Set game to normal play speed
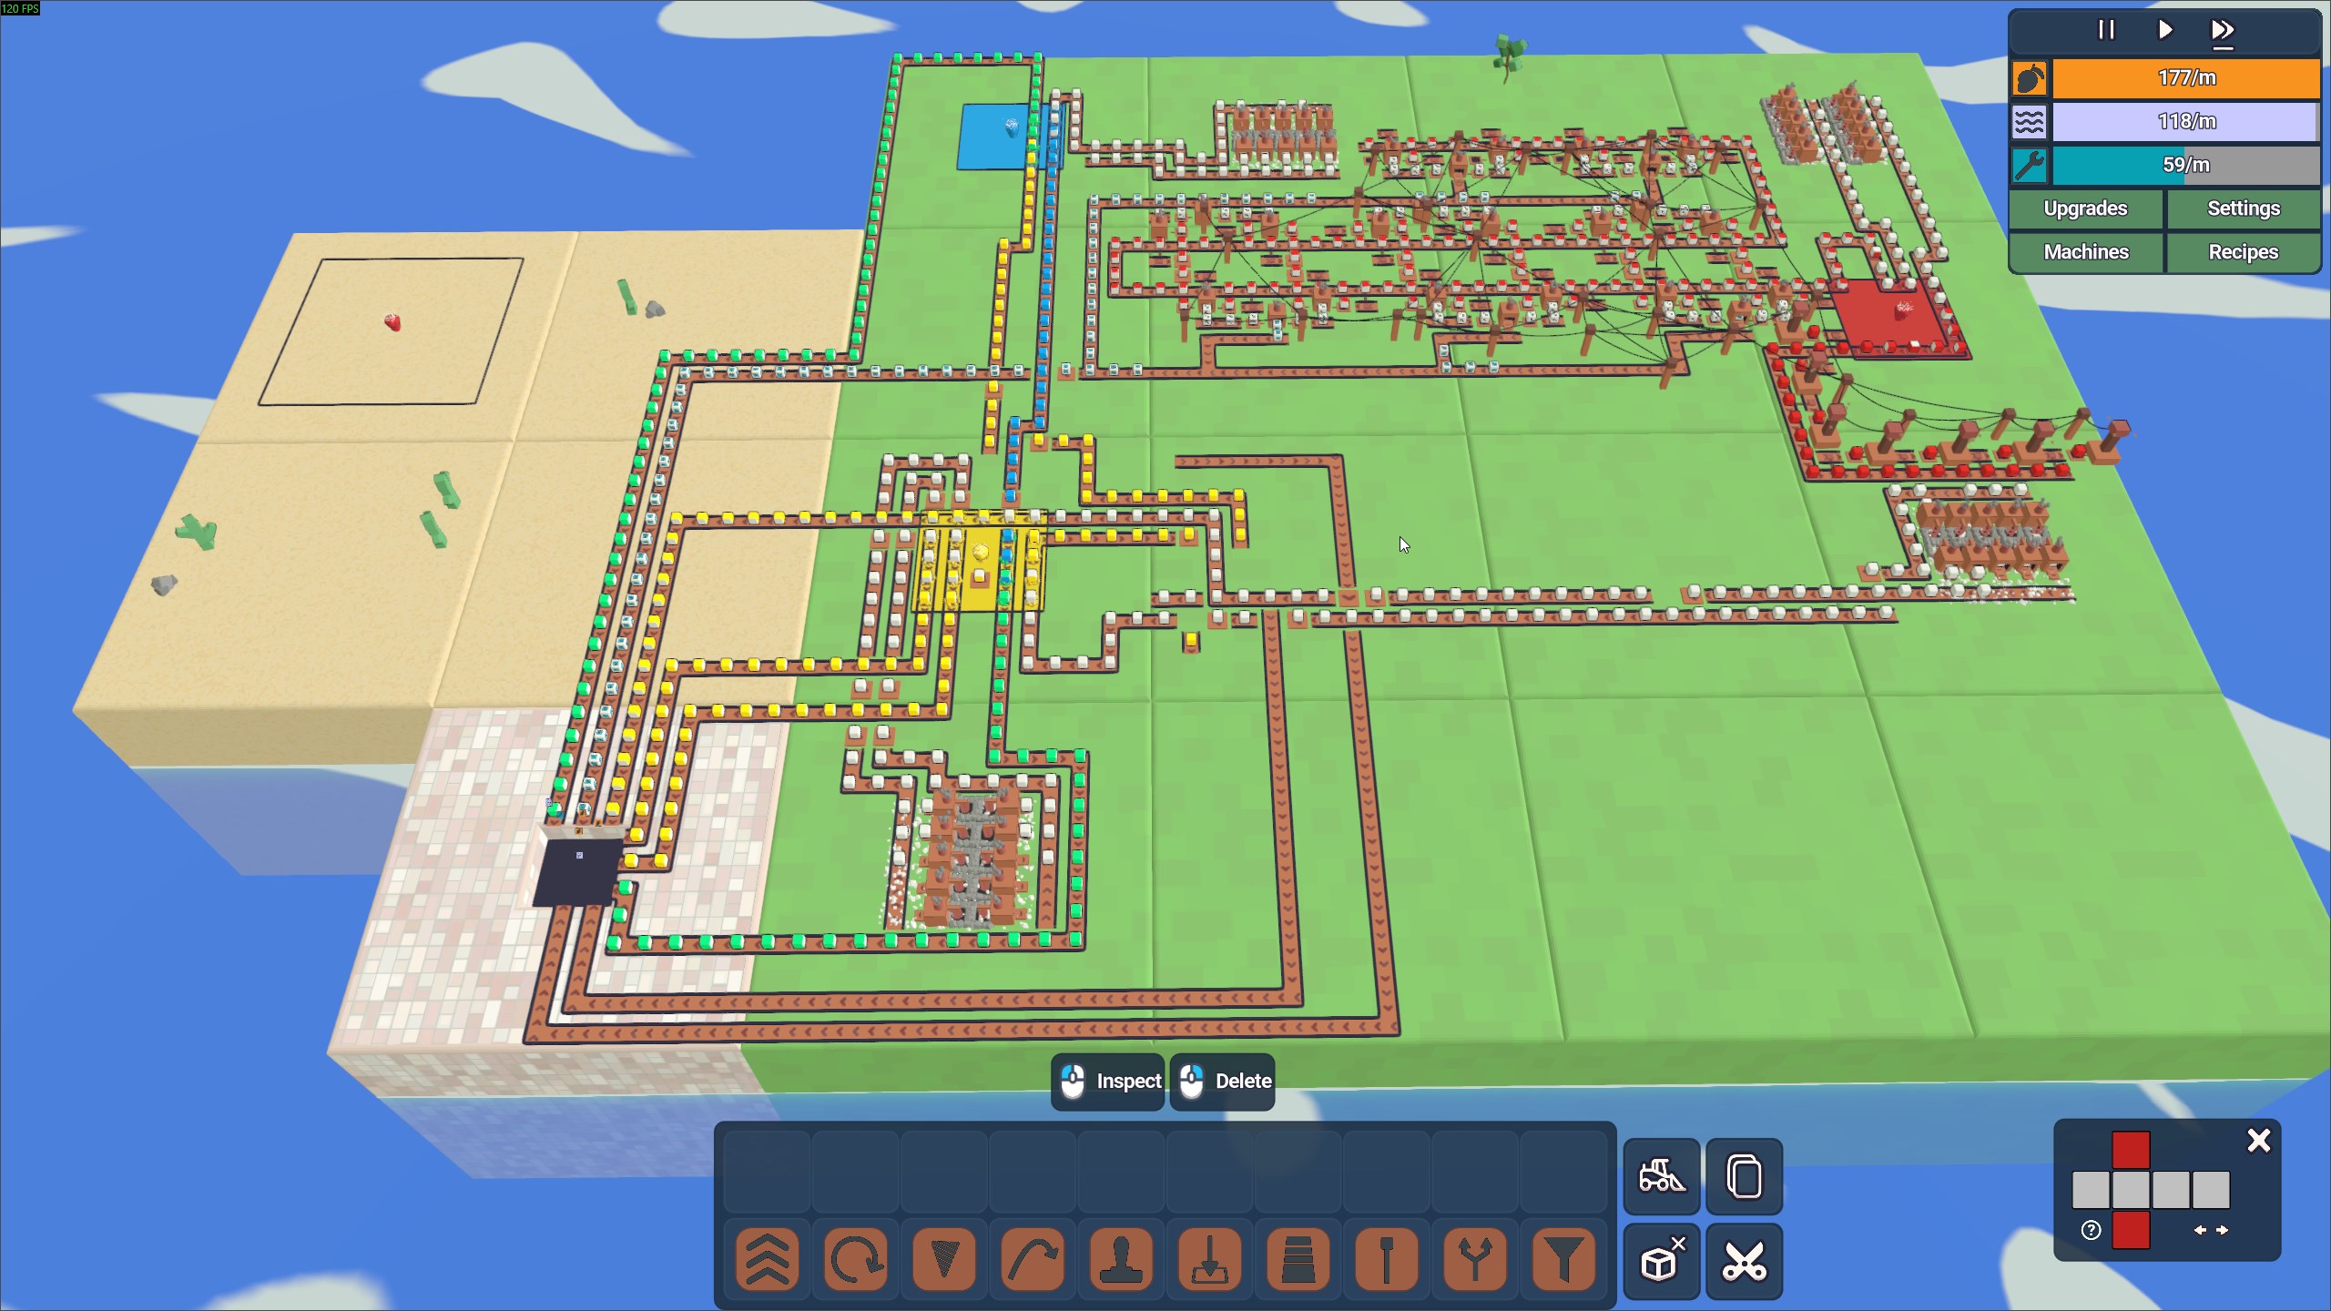 point(2165,30)
